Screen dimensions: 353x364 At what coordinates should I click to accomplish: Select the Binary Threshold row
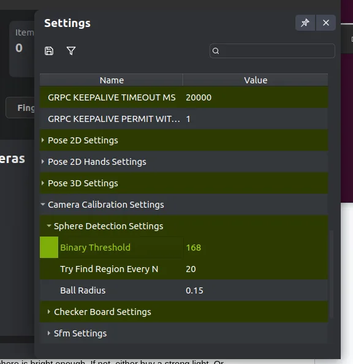coord(184,247)
